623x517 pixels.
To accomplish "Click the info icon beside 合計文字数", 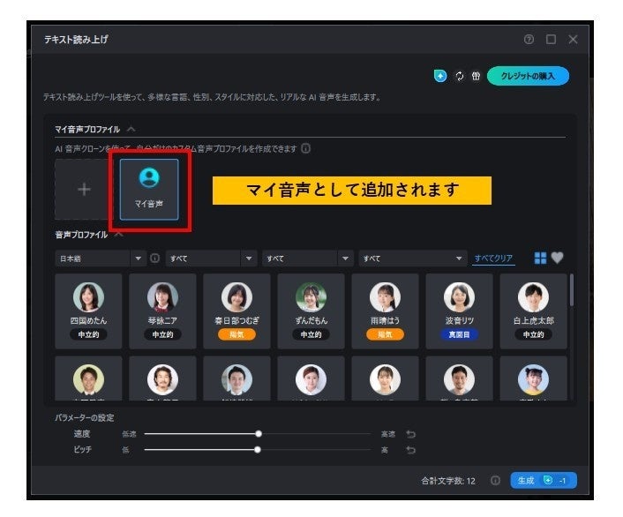I will pyautogui.click(x=495, y=481).
